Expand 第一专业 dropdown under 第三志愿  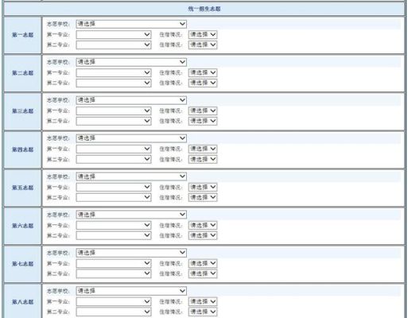[x=114, y=111]
